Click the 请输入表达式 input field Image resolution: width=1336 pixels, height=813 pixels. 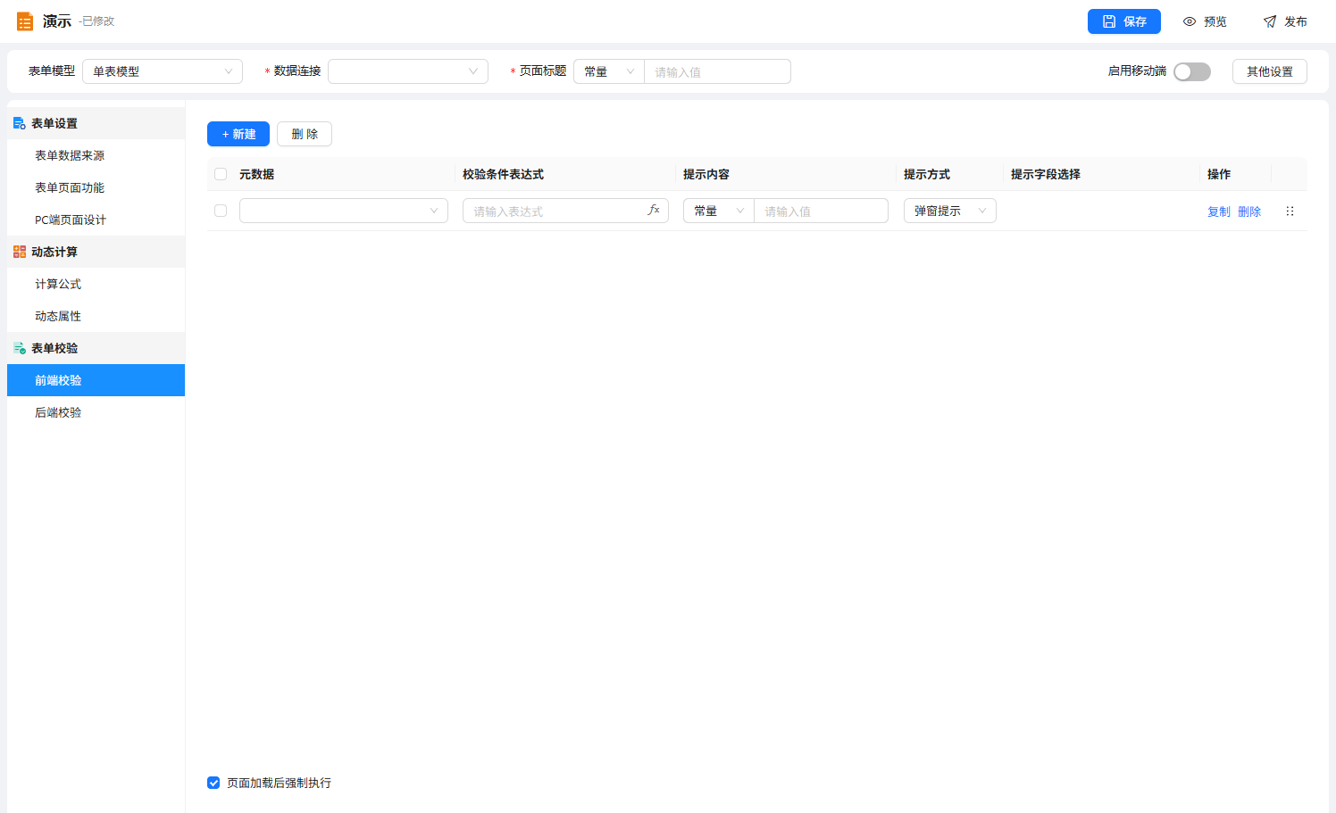[x=565, y=211]
